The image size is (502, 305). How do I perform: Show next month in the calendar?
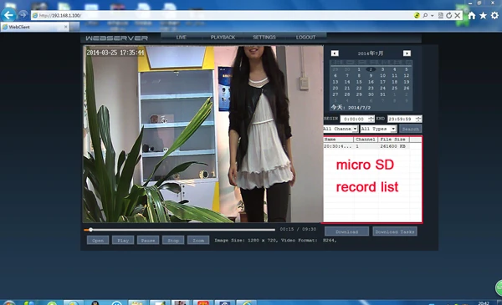coord(407,53)
